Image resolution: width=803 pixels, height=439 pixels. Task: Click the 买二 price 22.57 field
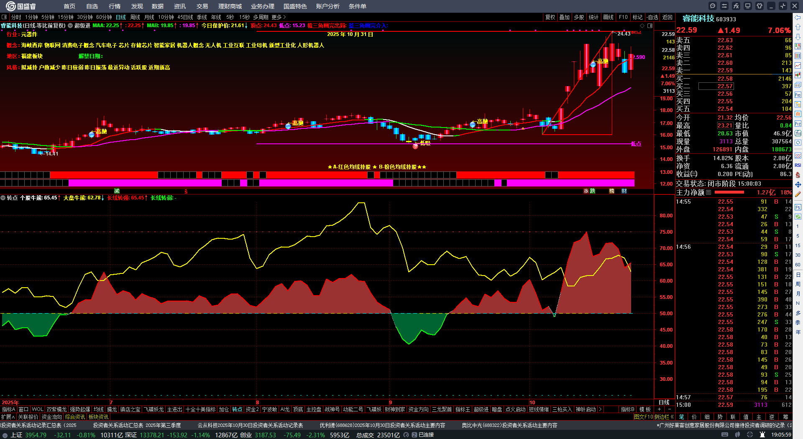coord(725,86)
